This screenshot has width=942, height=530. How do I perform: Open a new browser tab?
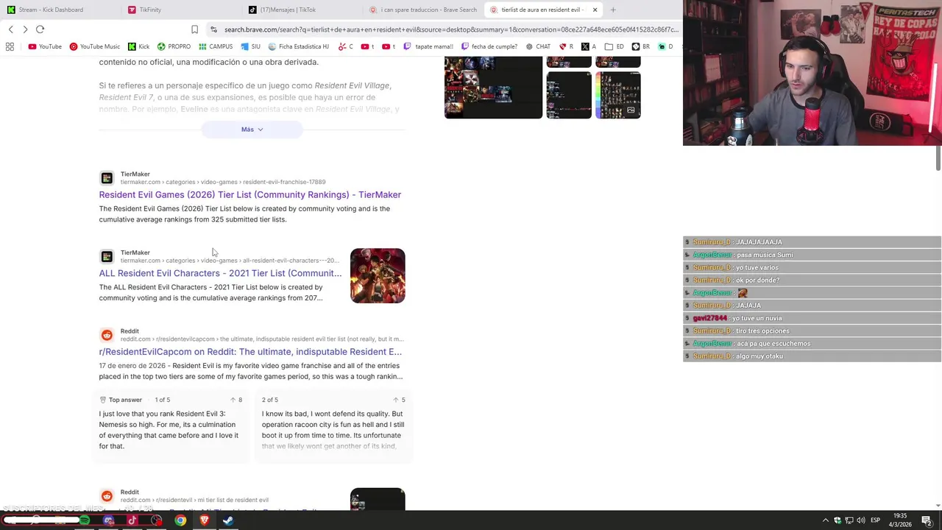[613, 10]
